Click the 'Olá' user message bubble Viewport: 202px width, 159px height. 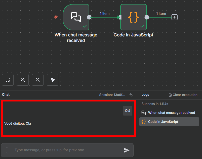(x=128, y=111)
